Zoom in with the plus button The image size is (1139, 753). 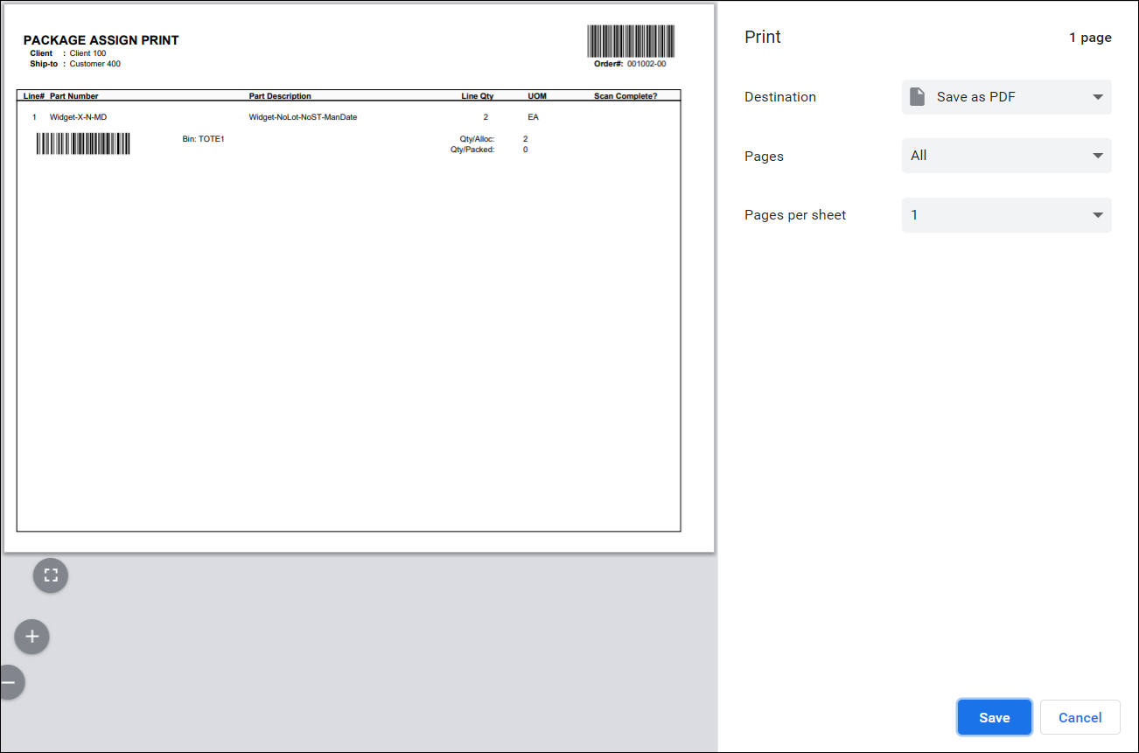pyautogui.click(x=32, y=636)
